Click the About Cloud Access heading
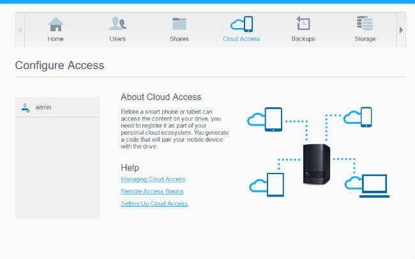The width and height of the screenshot is (415, 259). point(161,97)
